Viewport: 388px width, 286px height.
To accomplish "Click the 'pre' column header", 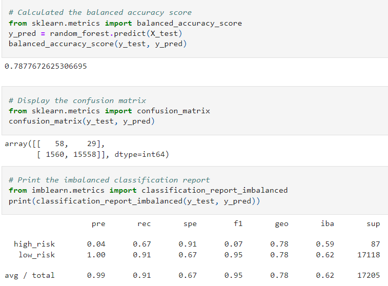I will 98,224.
